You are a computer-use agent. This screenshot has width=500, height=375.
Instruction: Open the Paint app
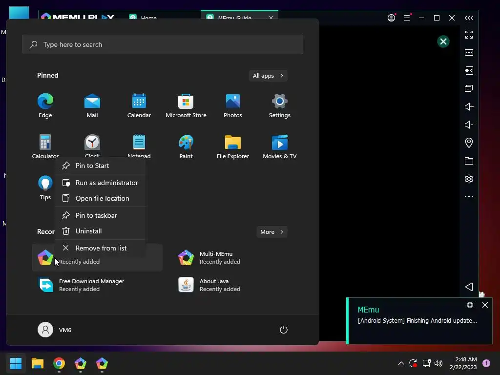(x=186, y=146)
